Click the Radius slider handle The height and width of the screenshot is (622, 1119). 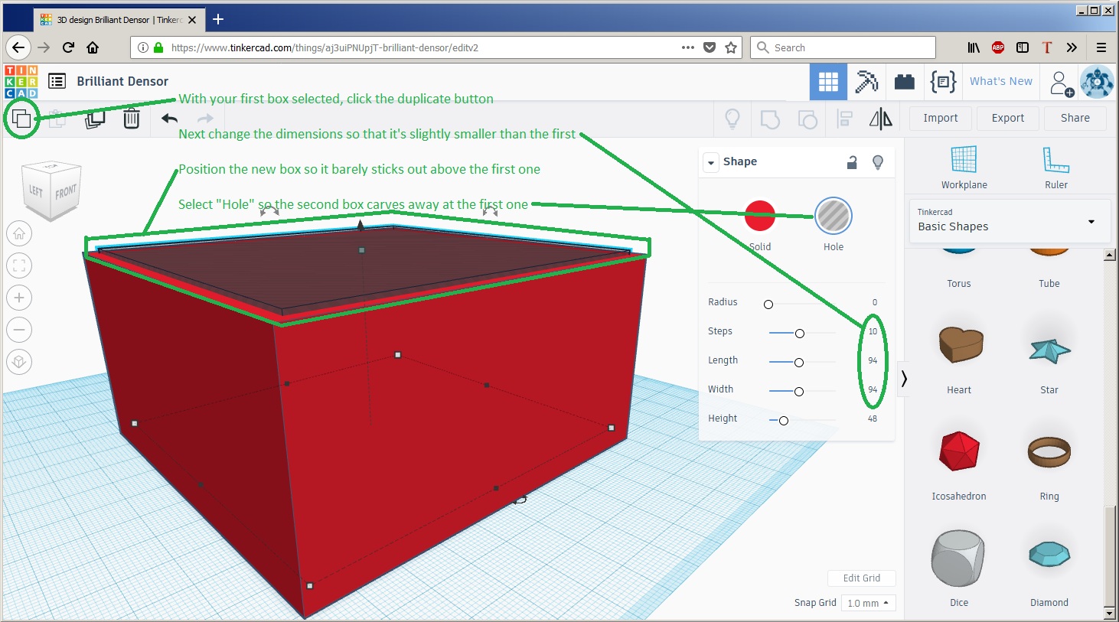point(768,304)
